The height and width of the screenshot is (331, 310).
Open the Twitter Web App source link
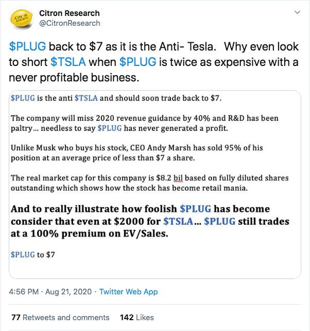click(128, 291)
